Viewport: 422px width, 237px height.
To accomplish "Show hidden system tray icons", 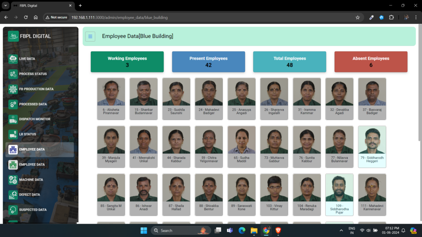I will point(341,230).
